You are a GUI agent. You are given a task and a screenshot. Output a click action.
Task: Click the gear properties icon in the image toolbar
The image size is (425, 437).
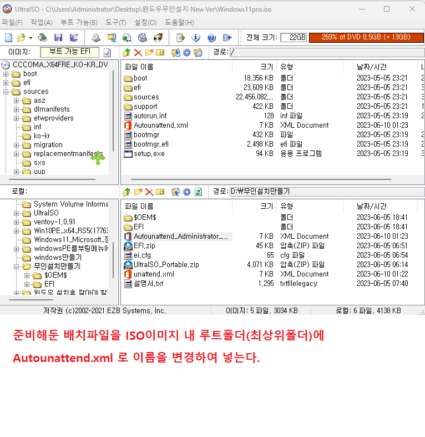coord(187,52)
